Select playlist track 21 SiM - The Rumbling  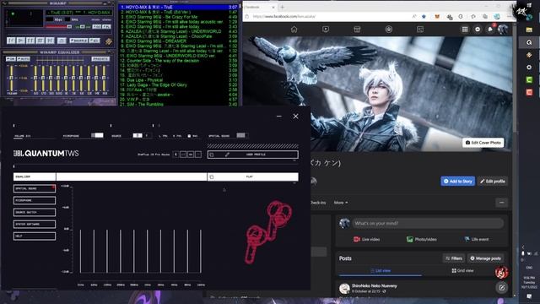pyautogui.click(x=178, y=104)
